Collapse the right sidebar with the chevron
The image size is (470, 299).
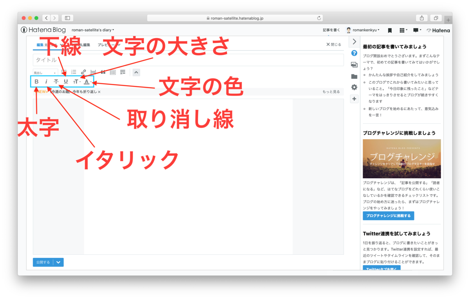354,42
